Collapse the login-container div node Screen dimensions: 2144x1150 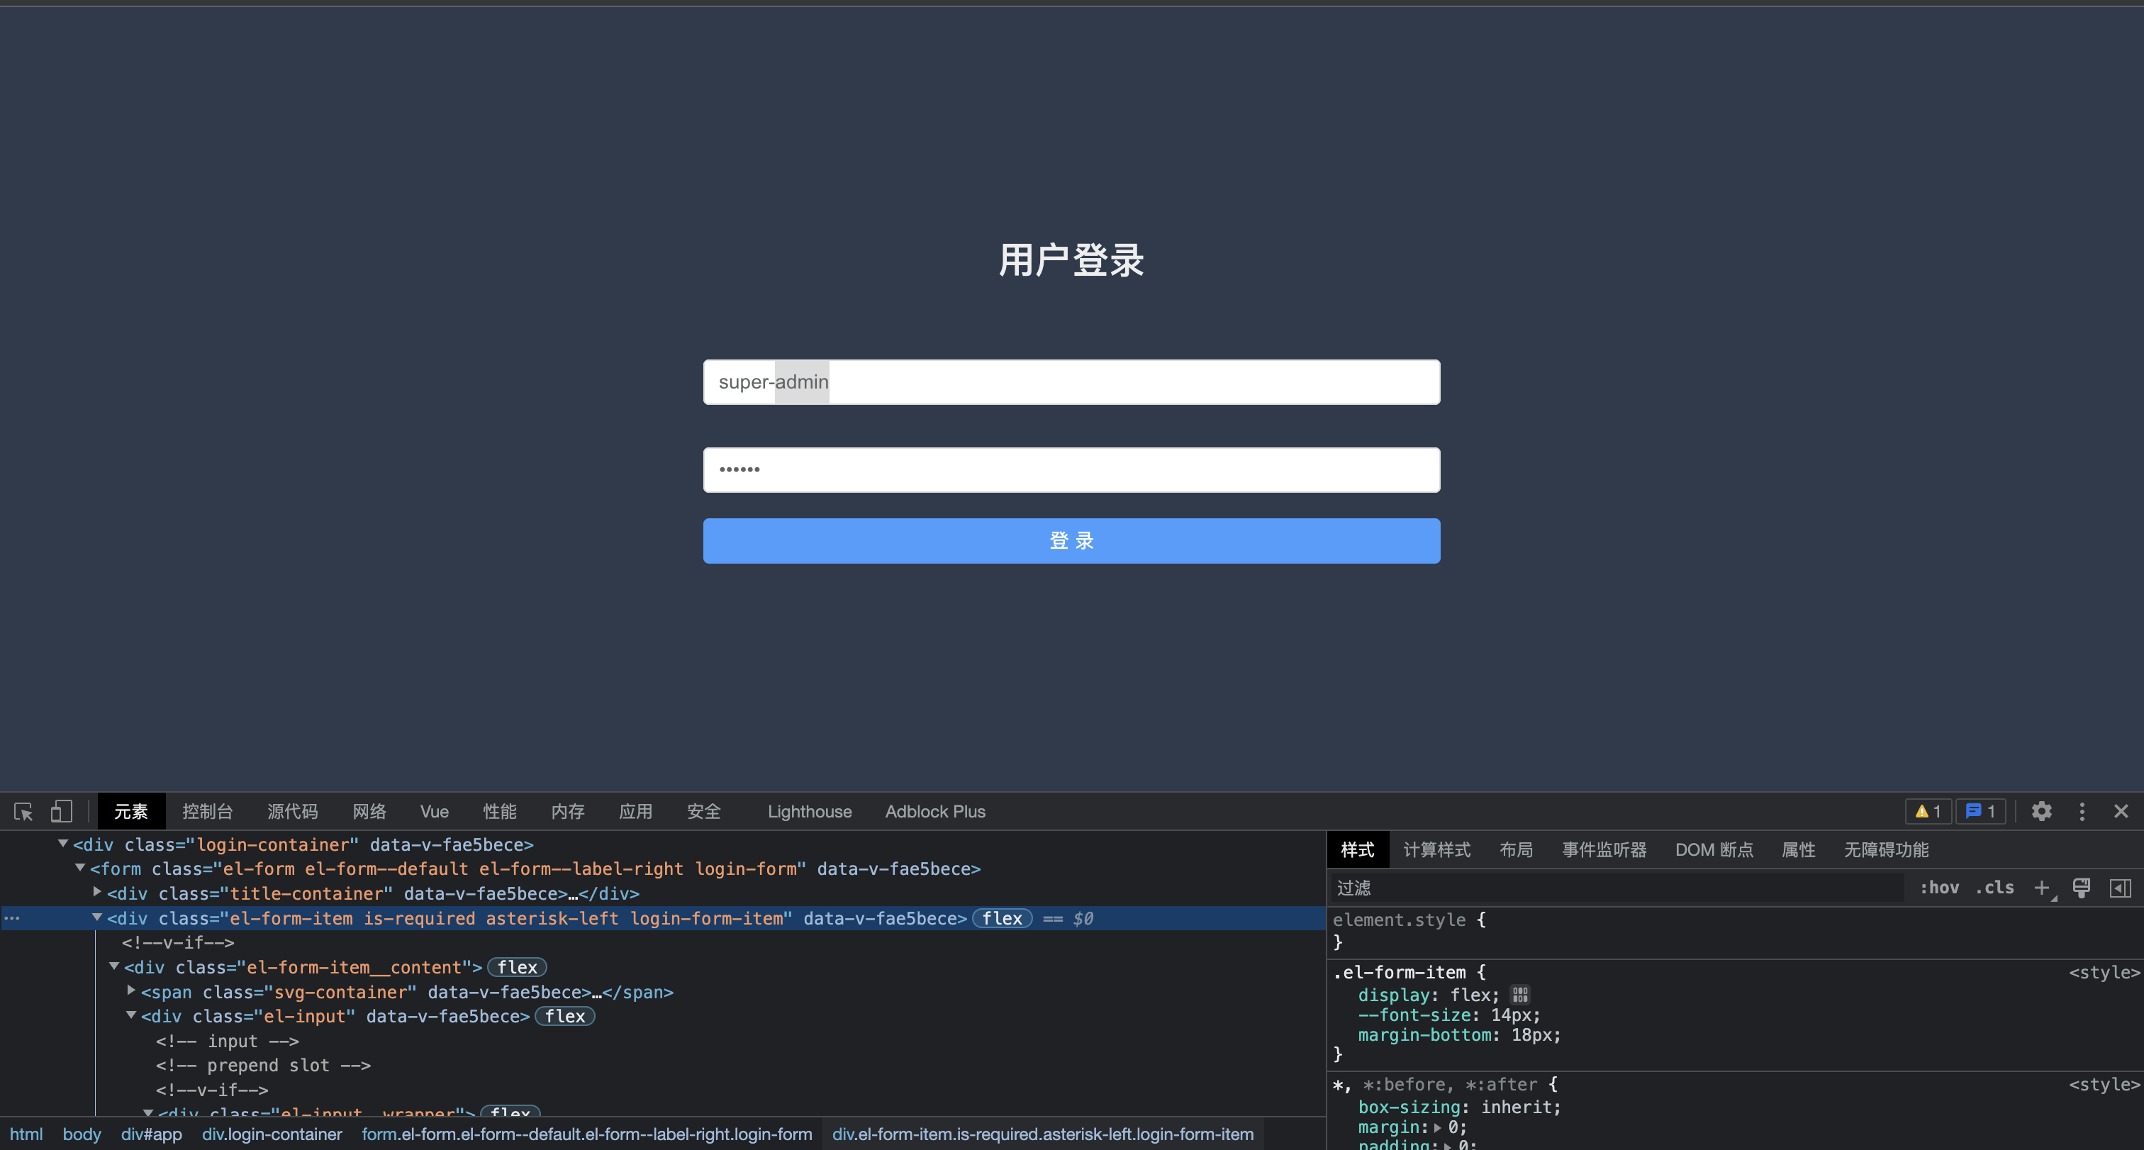coord(62,844)
